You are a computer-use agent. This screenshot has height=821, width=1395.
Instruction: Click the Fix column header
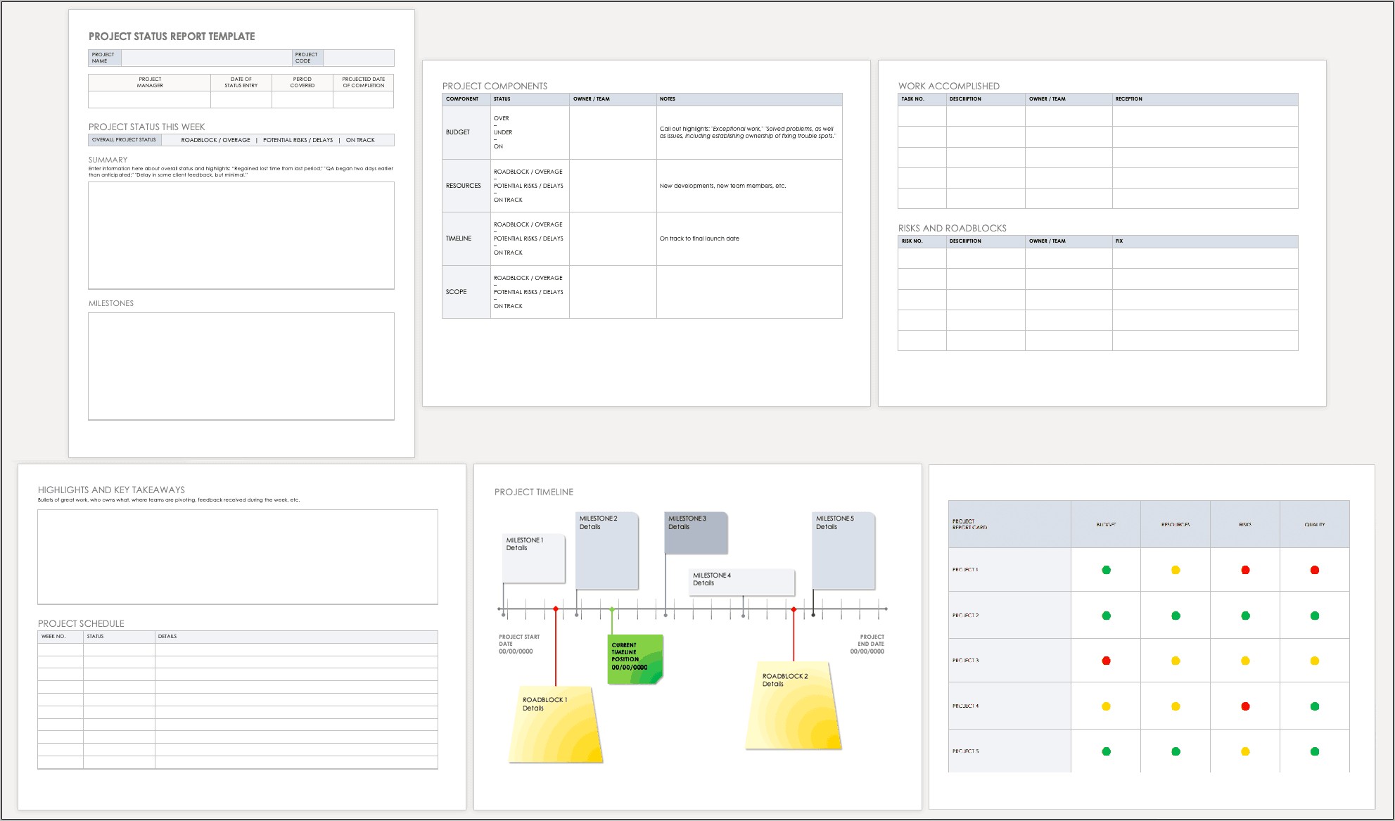[x=1204, y=241]
